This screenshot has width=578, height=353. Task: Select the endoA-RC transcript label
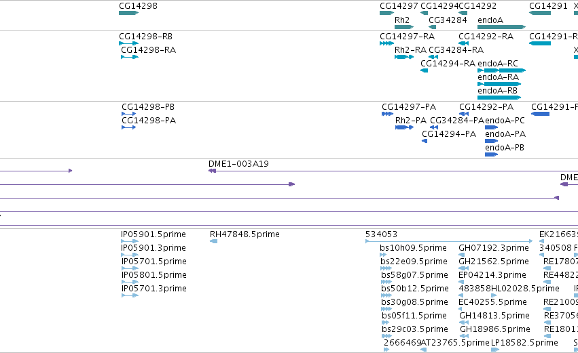tap(498, 64)
